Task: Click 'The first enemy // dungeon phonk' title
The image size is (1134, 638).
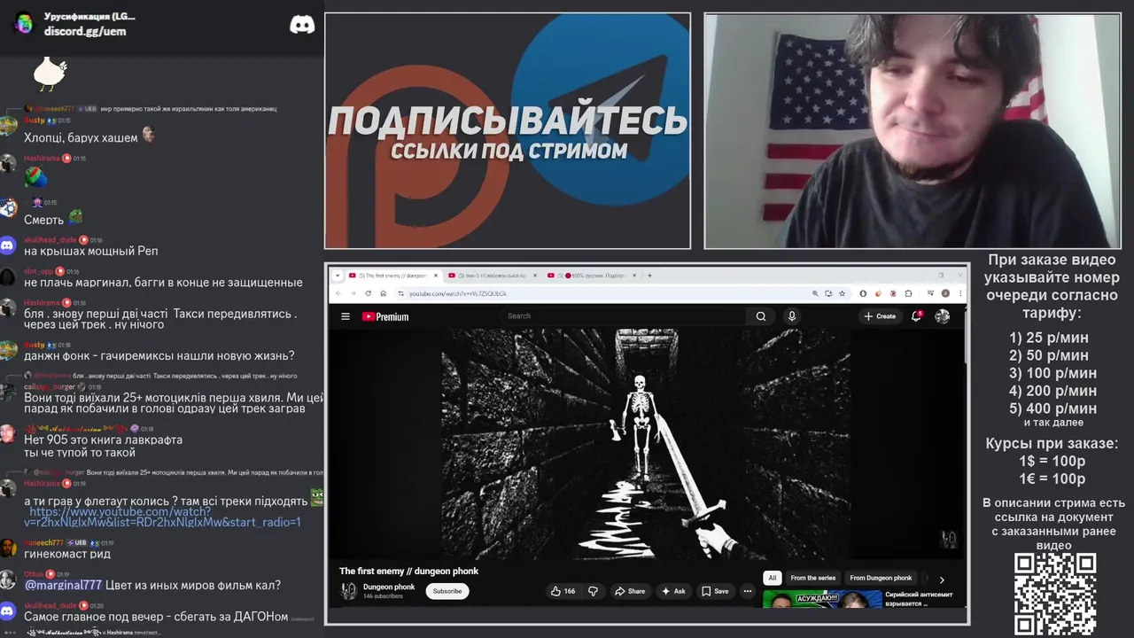Action: (409, 571)
